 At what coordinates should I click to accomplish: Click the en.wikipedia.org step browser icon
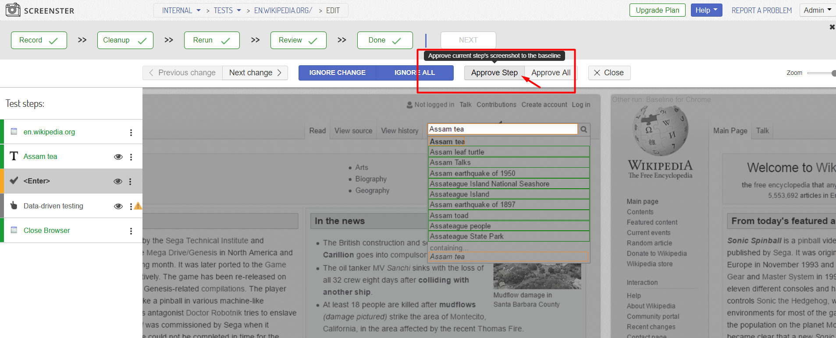(x=14, y=131)
